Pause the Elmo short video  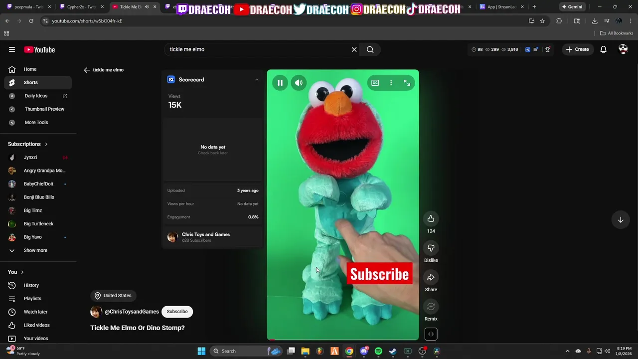(x=280, y=83)
